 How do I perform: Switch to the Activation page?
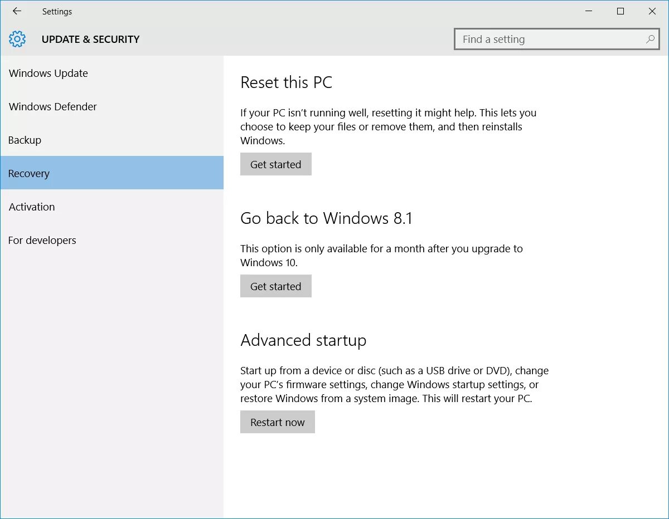(32, 207)
